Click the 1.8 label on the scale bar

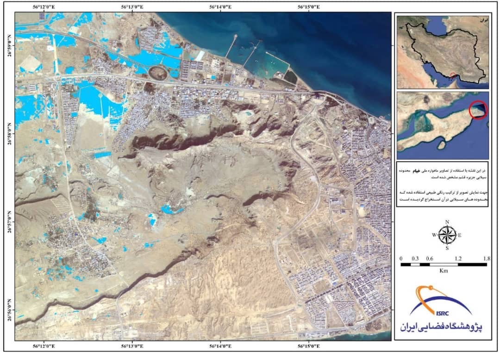486,258
